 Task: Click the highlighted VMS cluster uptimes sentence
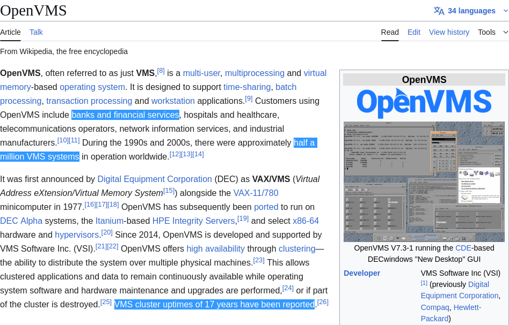coord(214,305)
